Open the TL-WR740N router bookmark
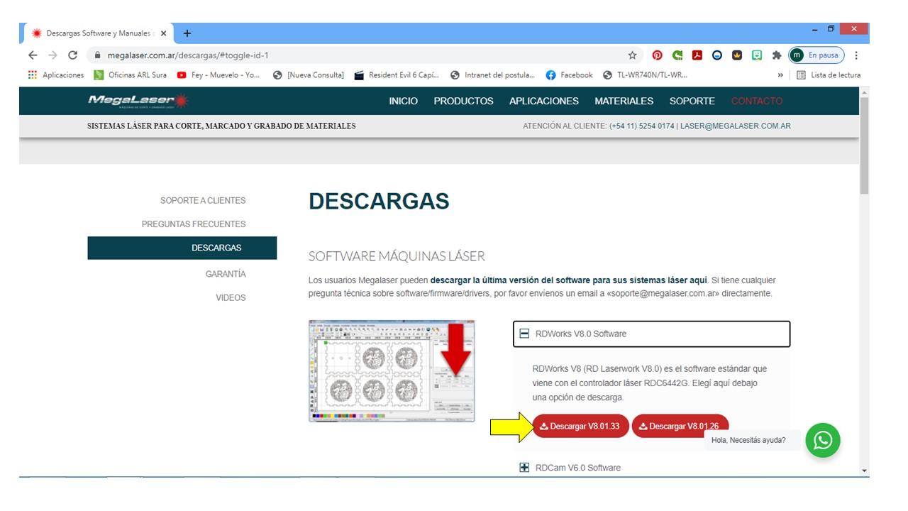Image resolution: width=908 pixels, height=511 pixels. (645, 75)
